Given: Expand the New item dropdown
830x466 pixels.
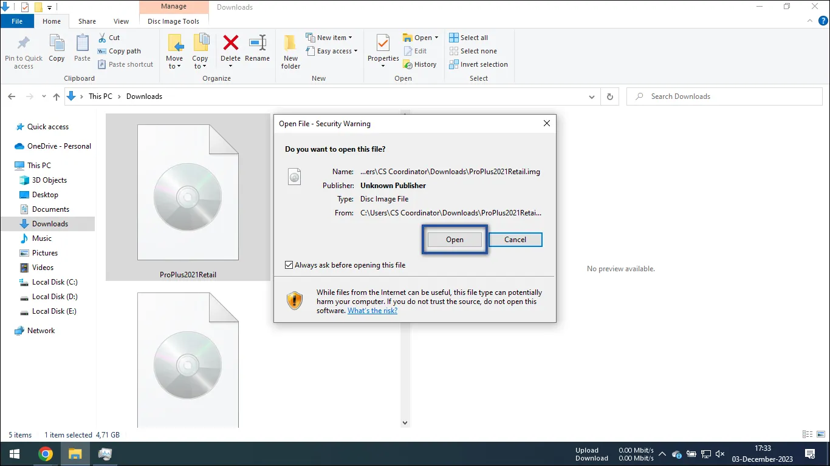Looking at the screenshot, I should coord(331,37).
